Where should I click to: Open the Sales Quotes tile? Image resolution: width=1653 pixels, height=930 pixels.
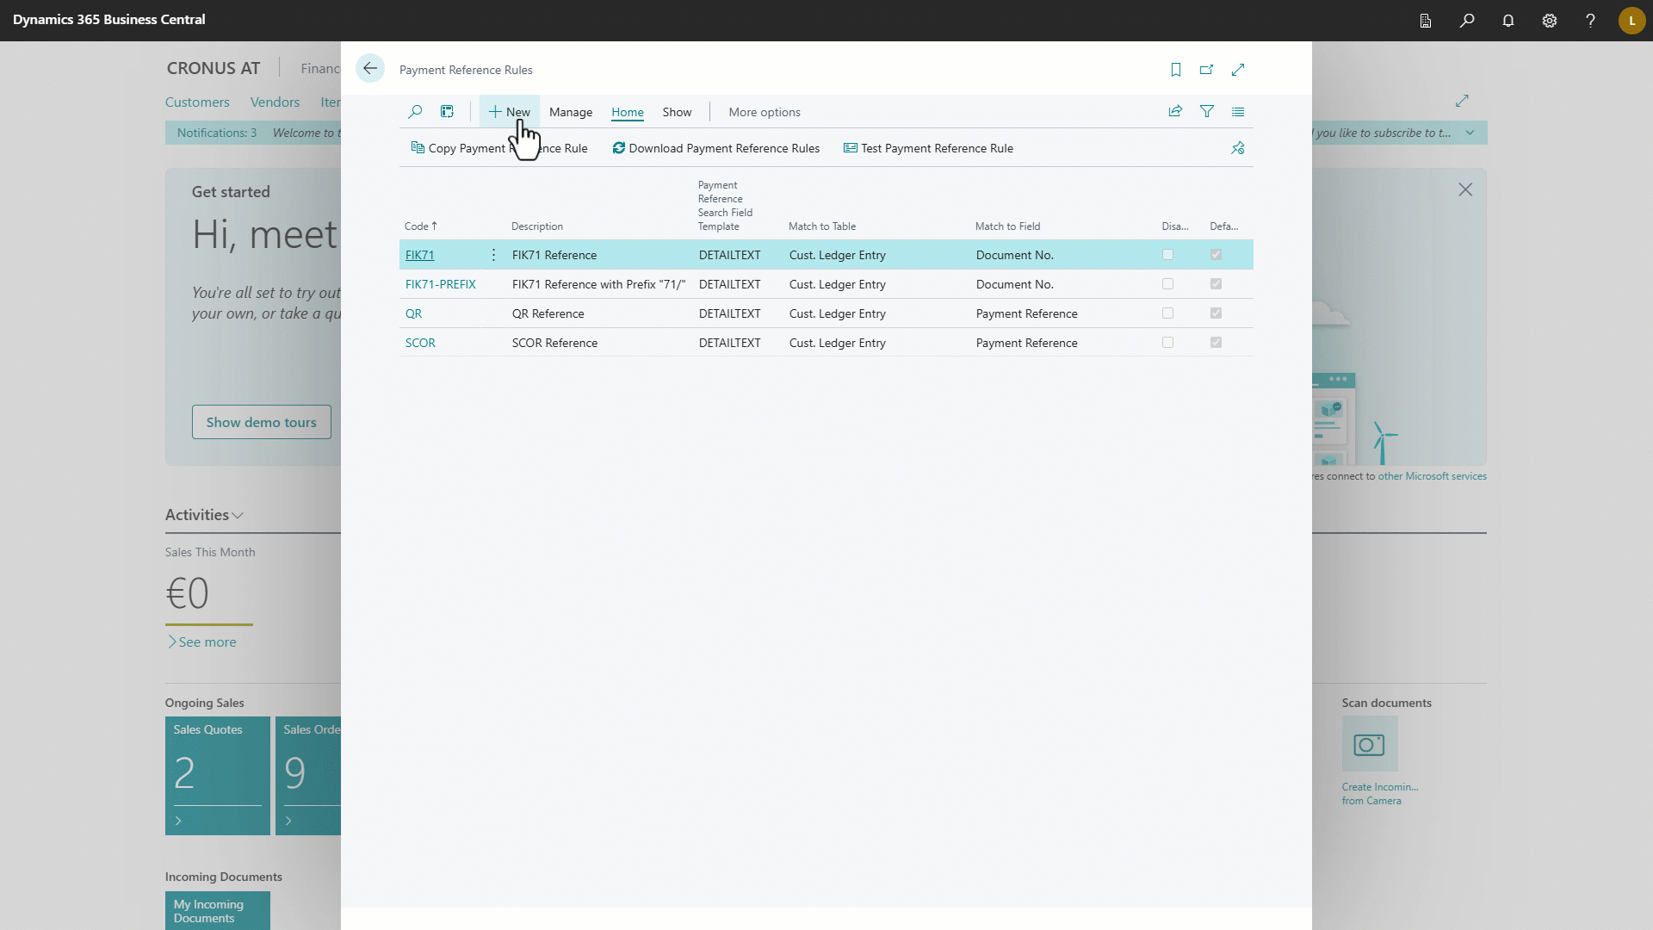(x=218, y=776)
